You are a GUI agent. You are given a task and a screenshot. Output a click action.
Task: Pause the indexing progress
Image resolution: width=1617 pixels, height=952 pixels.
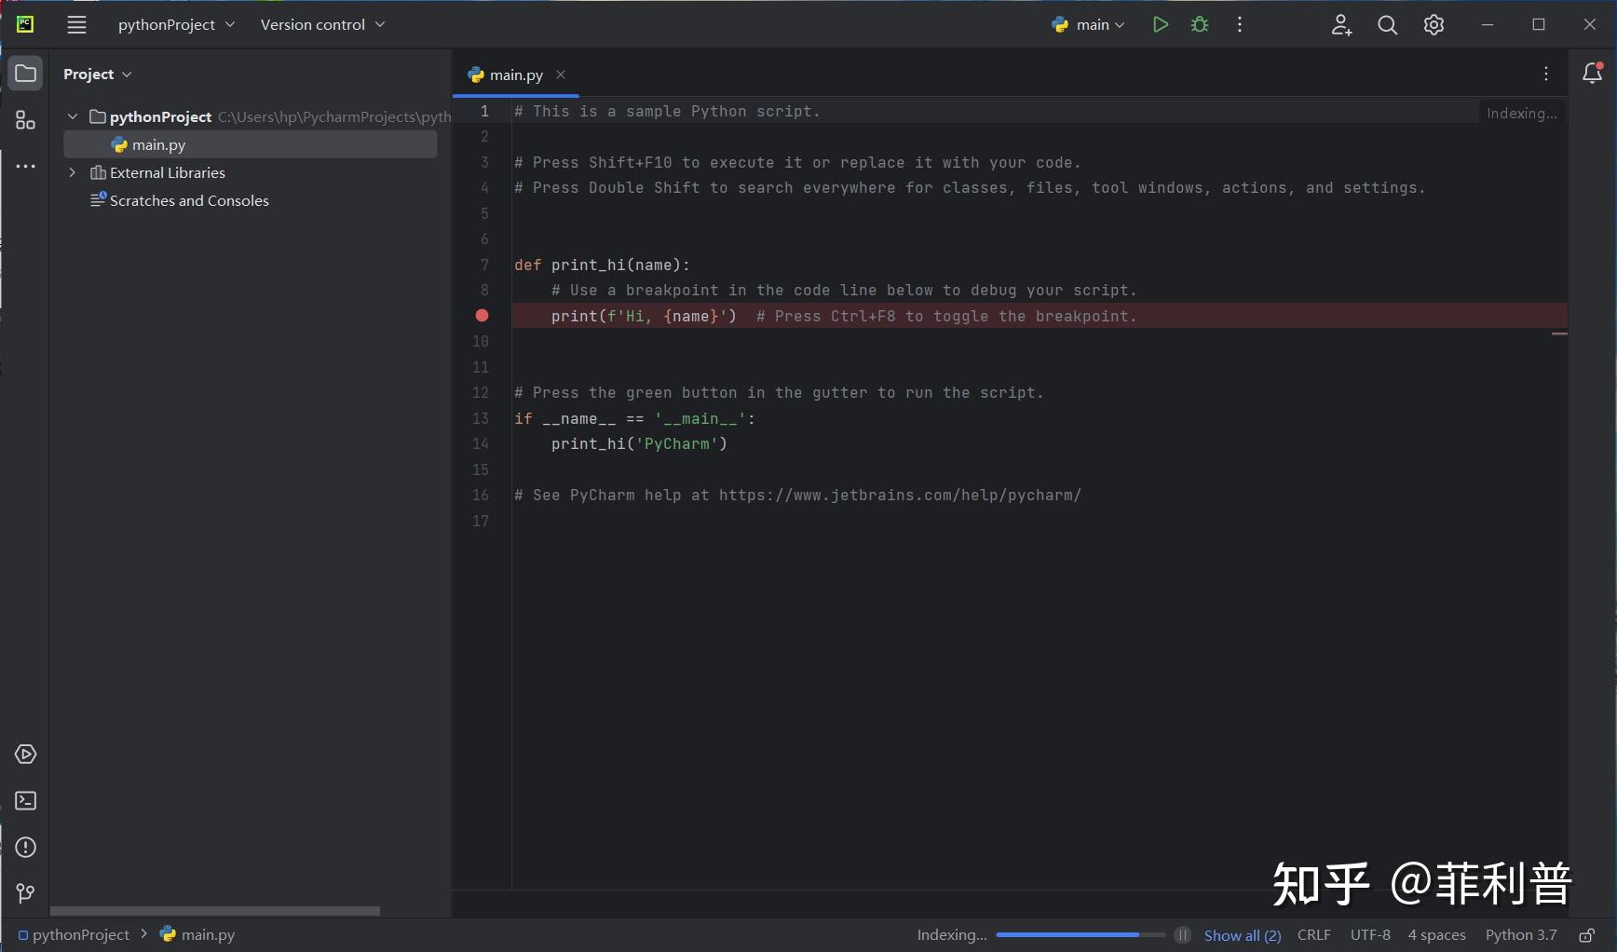pos(1182,935)
